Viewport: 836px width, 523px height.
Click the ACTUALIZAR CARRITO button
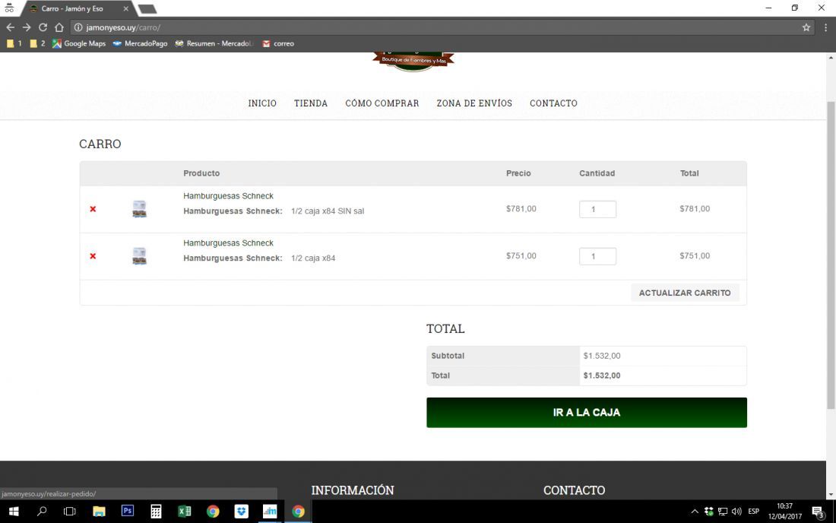pos(685,293)
